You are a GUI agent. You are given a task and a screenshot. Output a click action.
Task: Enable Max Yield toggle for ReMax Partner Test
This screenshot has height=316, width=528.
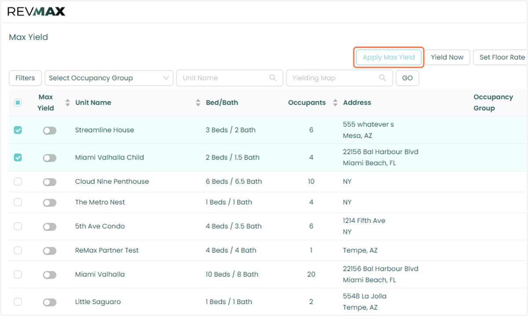click(50, 251)
